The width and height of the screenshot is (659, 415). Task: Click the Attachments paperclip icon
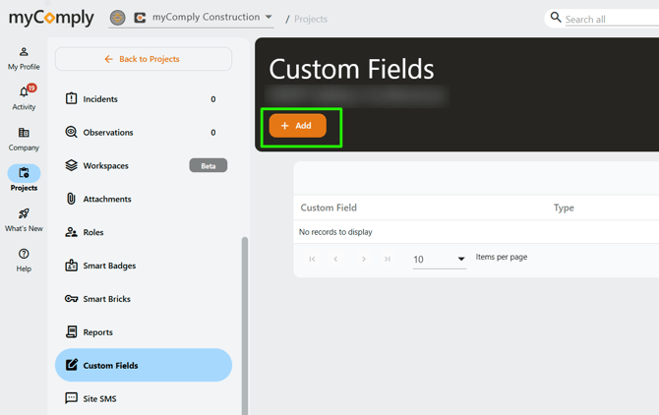point(72,199)
